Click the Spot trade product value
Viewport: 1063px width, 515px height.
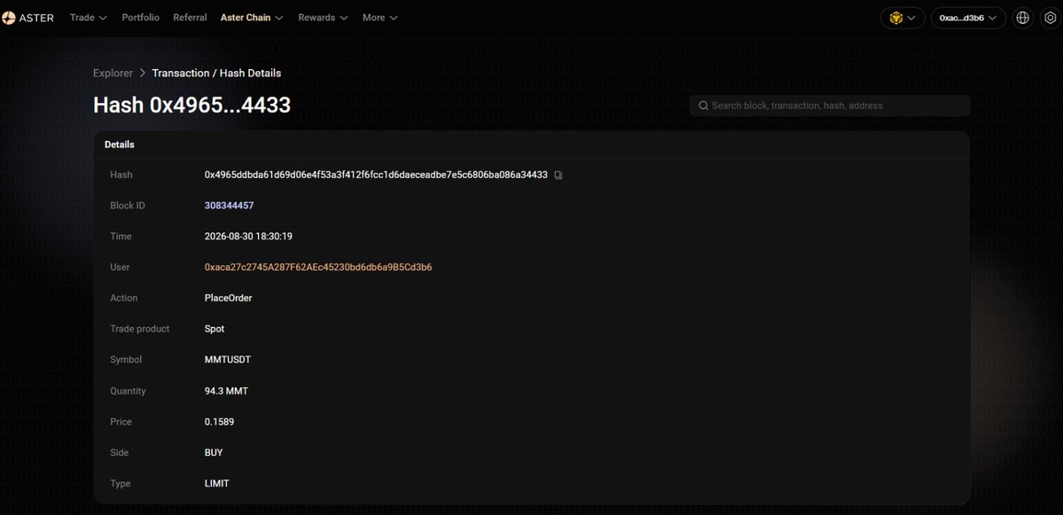pos(215,329)
